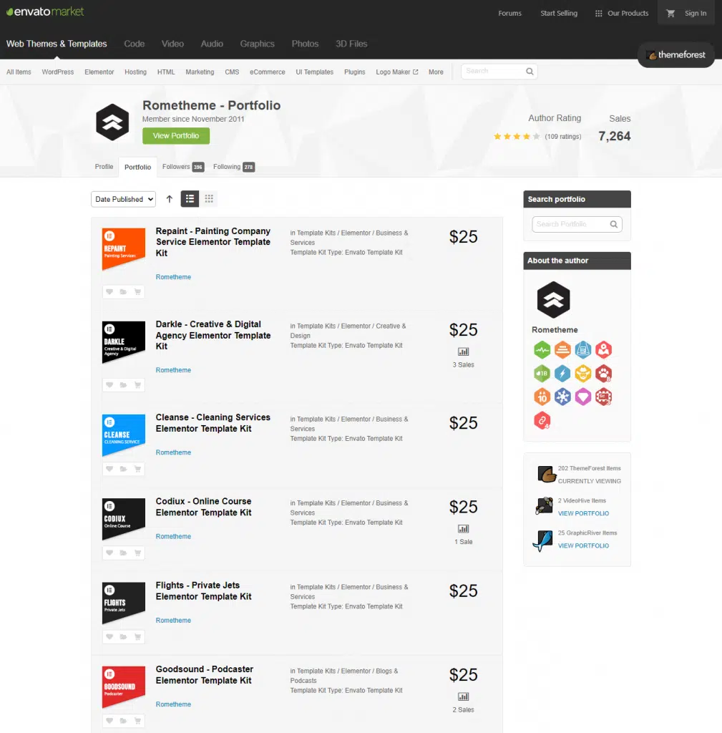
Task: Open the Code category
Action: tap(134, 44)
